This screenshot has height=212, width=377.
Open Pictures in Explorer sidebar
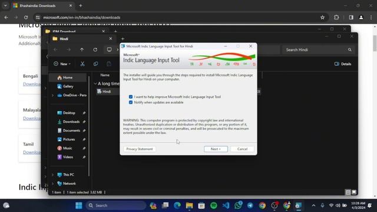69,140
